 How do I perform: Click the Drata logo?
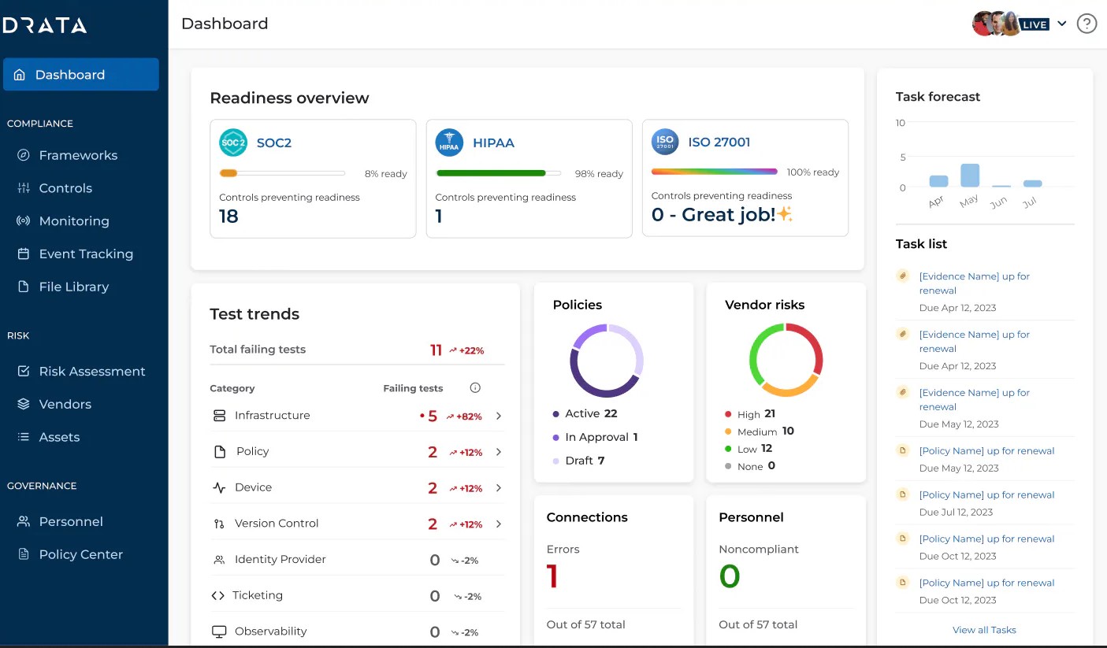tap(44, 25)
